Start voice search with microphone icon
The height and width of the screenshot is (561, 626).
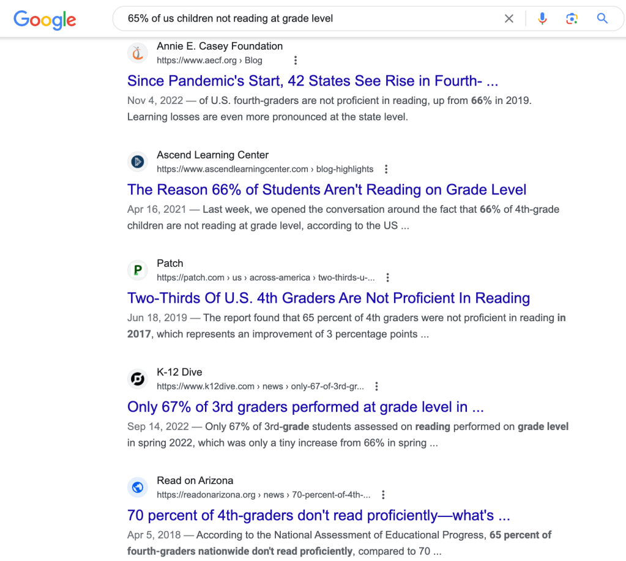click(x=542, y=19)
